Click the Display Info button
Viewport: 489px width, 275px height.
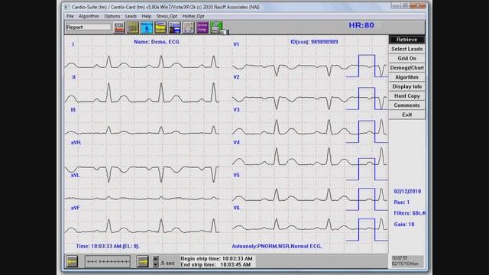click(x=407, y=86)
